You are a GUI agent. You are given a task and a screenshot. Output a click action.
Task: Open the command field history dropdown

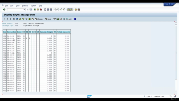[24, 10]
